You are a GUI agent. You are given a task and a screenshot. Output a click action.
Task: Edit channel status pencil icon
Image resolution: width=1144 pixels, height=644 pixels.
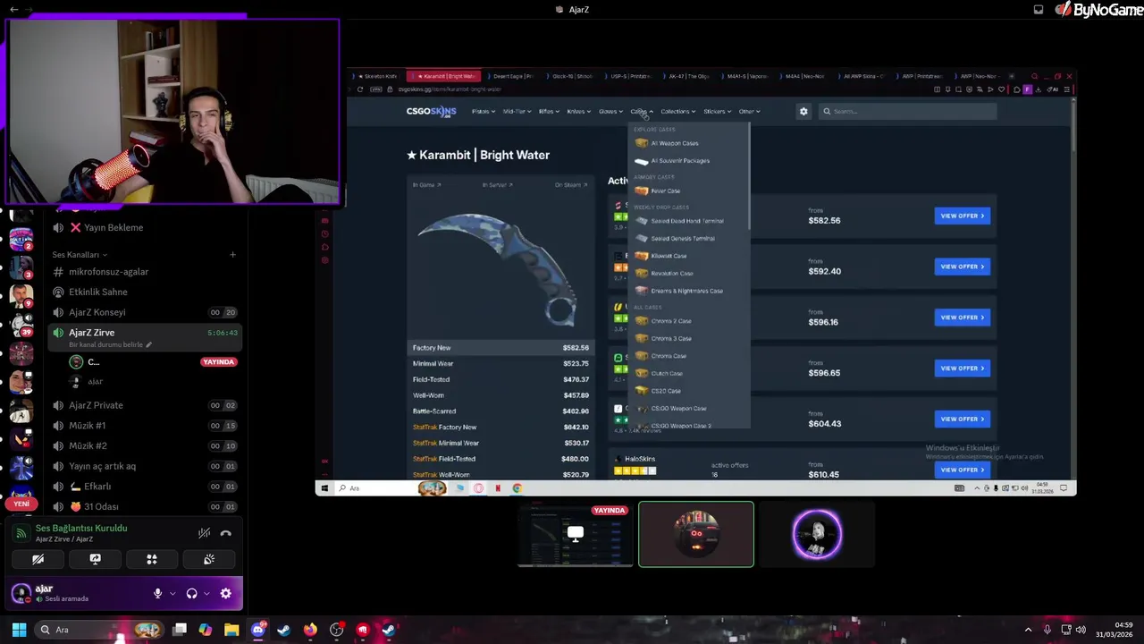pos(149,344)
